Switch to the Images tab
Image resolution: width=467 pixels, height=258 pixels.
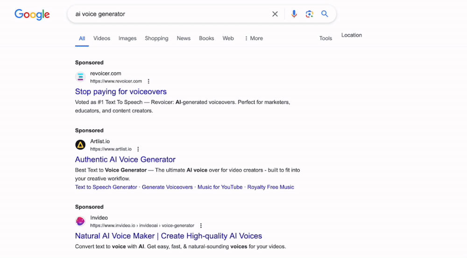click(x=127, y=38)
